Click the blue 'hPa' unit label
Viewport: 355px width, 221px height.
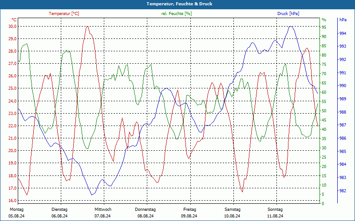pos(343,19)
